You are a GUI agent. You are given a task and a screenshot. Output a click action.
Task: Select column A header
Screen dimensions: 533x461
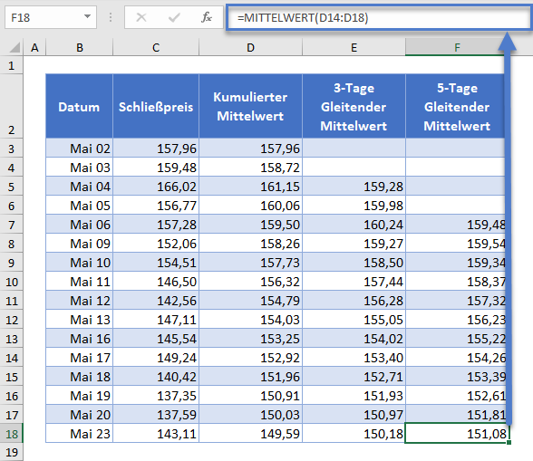pos(34,47)
